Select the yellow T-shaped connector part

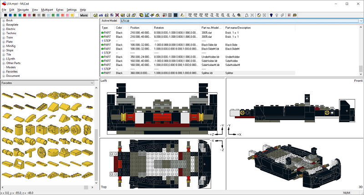30,152
